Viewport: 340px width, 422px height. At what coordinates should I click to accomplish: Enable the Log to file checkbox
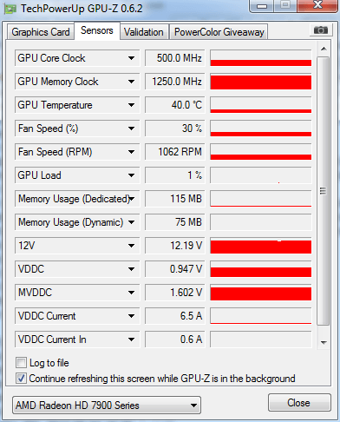coord(21,363)
